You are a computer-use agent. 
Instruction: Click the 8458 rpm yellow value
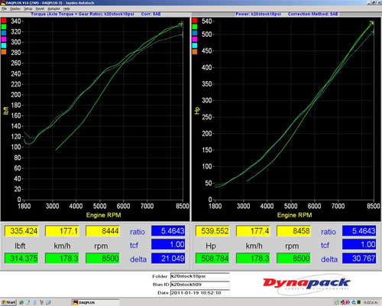tap(293, 231)
